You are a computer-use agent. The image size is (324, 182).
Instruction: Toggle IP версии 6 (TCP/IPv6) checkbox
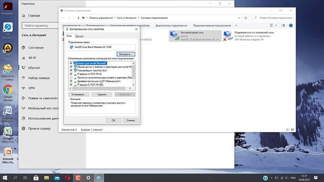coord(71,84)
